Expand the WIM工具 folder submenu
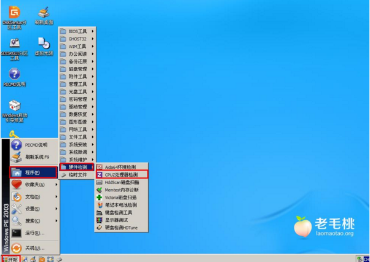 (x=77, y=46)
